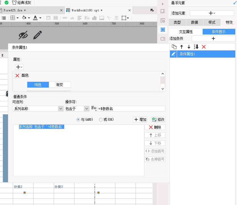Image resolution: width=237 pixels, height=205 pixels.
Task: Click the 上移 move up button
Action: click(x=155, y=135)
